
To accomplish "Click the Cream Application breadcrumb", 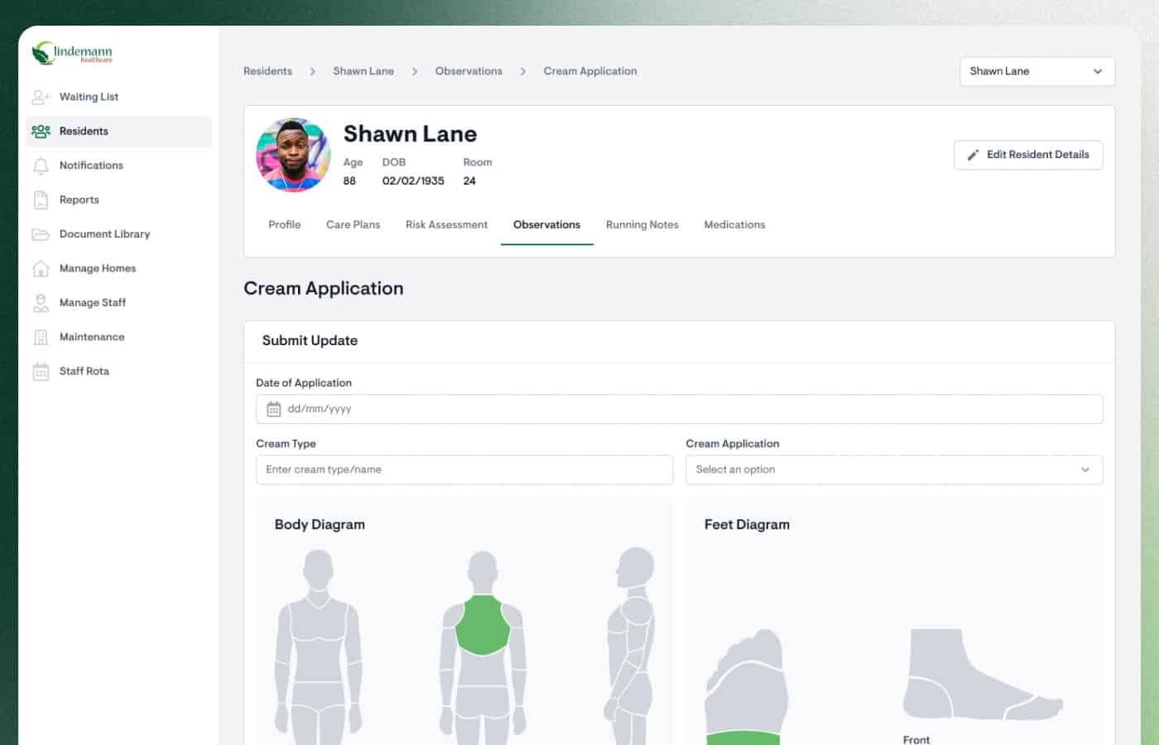I will pyautogui.click(x=590, y=71).
